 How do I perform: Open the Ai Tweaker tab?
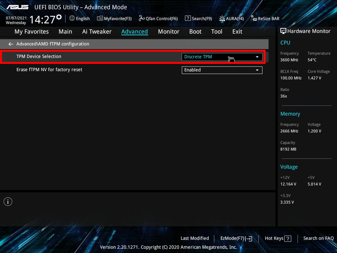97,32
